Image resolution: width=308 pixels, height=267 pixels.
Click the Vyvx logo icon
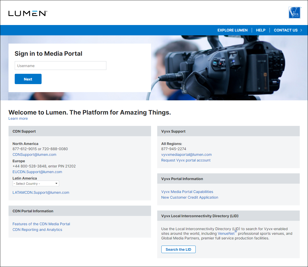[295, 13]
